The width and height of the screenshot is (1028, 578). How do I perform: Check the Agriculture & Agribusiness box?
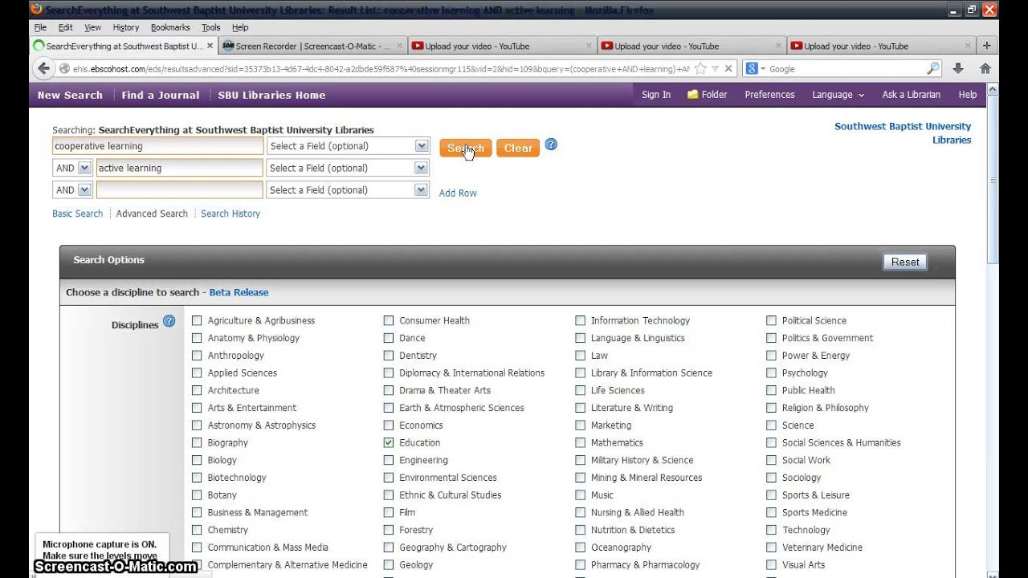(x=197, y=320)
